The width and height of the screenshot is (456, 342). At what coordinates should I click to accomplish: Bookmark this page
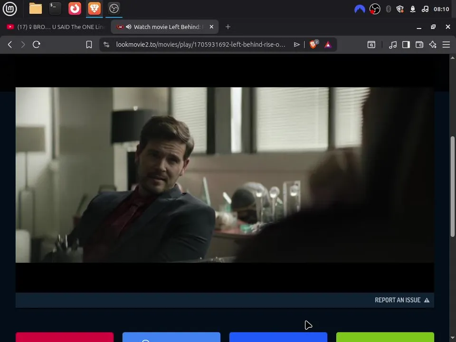(89, 45)
